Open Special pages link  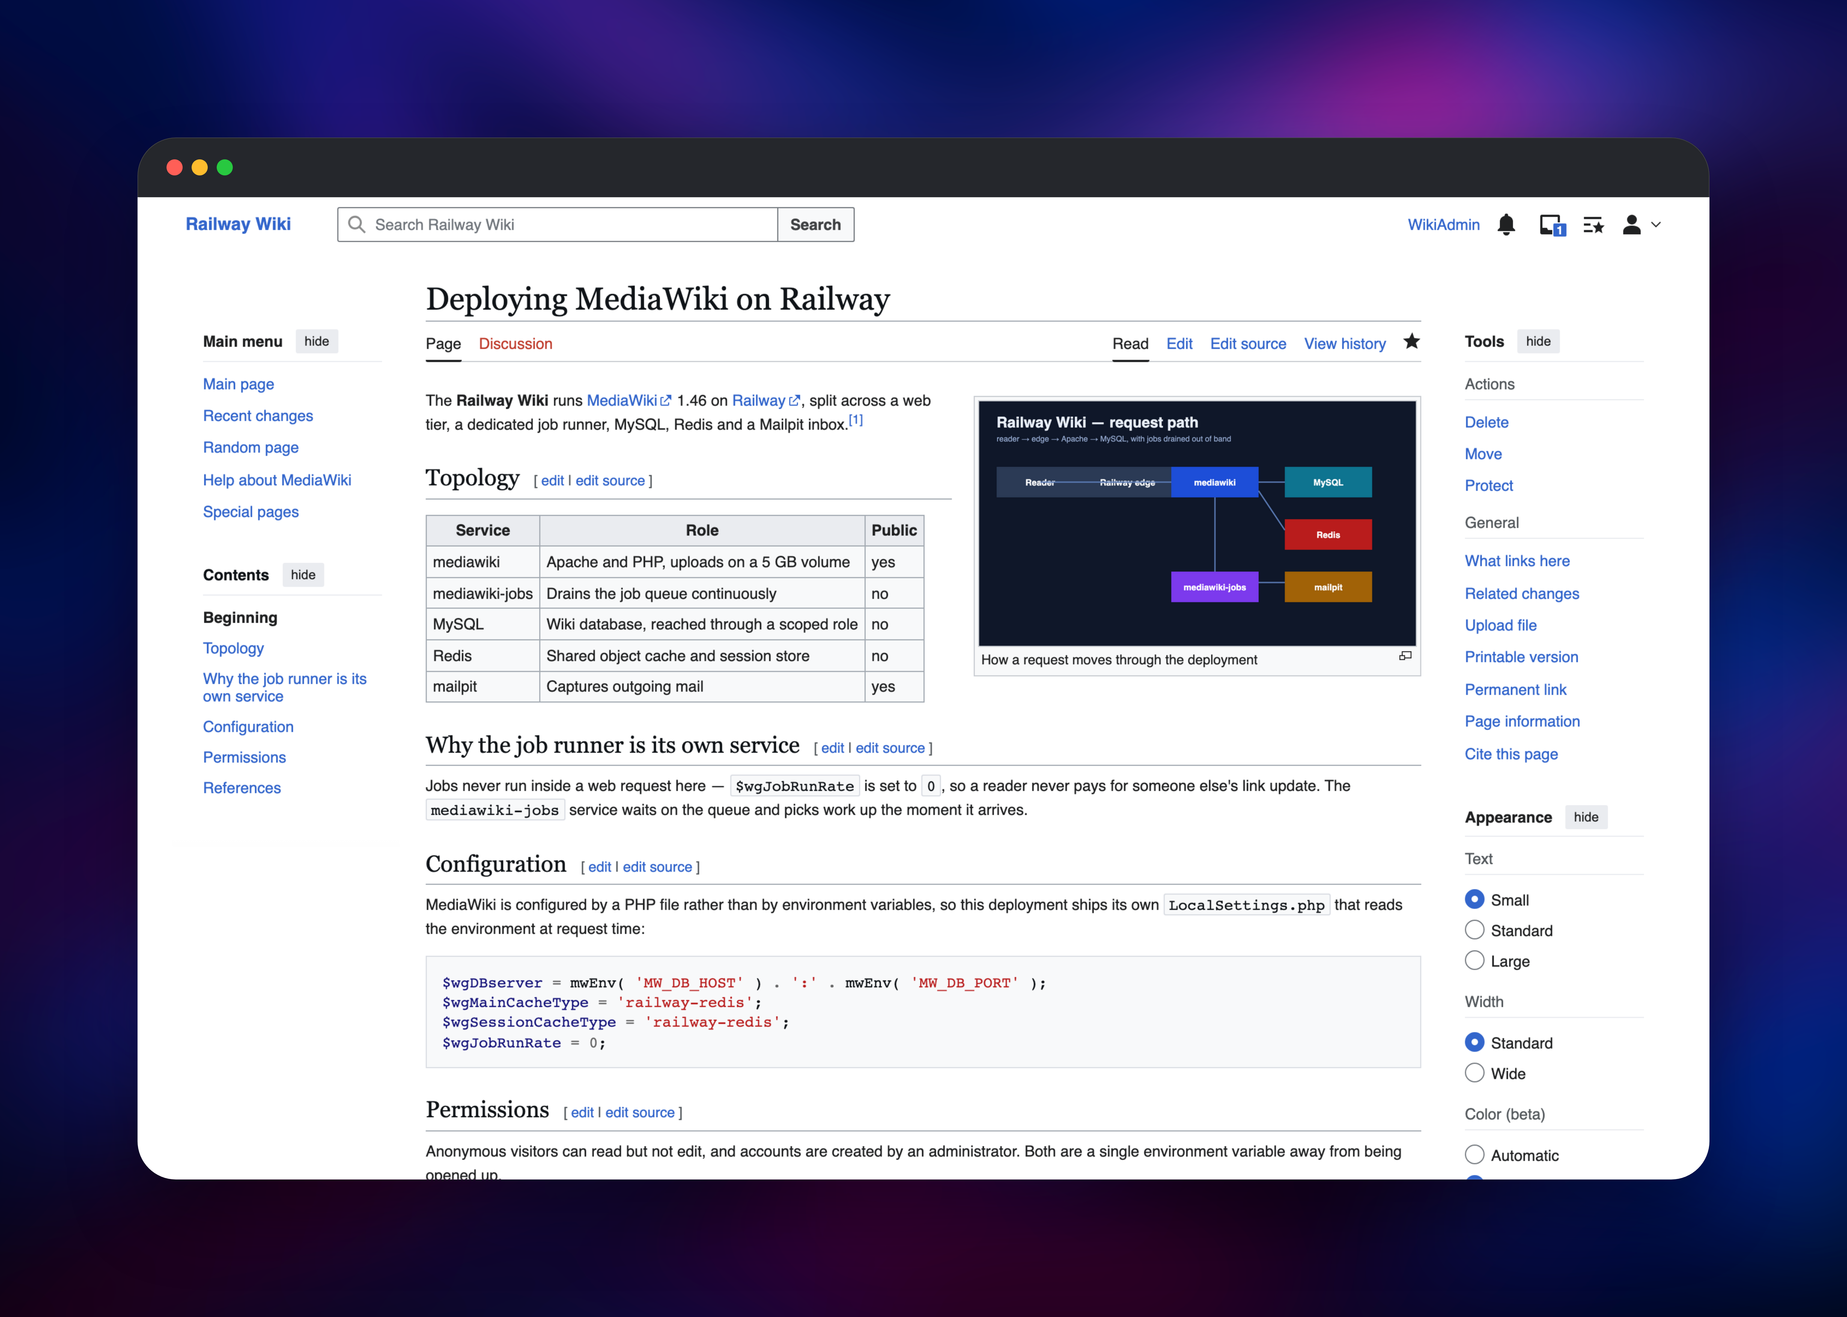(251, 512)
